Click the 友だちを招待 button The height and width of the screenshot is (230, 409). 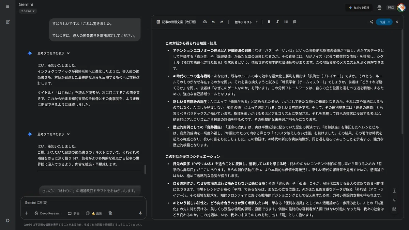click(359, 7)
